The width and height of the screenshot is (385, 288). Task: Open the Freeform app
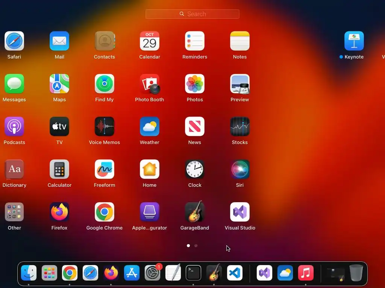tap(105, 169)
